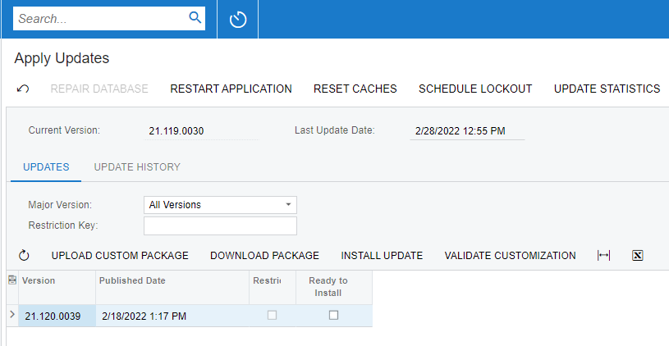Click Restart Application
669x346 pixels.
click(x=231, y=89)
